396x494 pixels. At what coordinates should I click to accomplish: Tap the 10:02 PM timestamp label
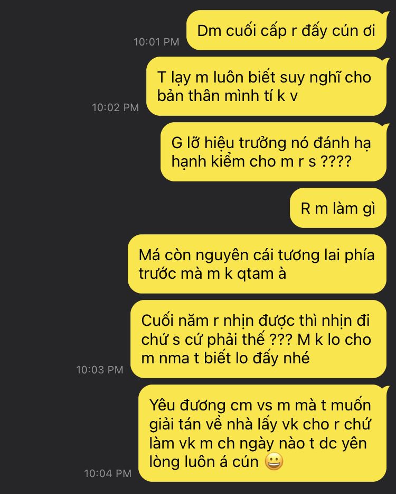tap(116, 107)
